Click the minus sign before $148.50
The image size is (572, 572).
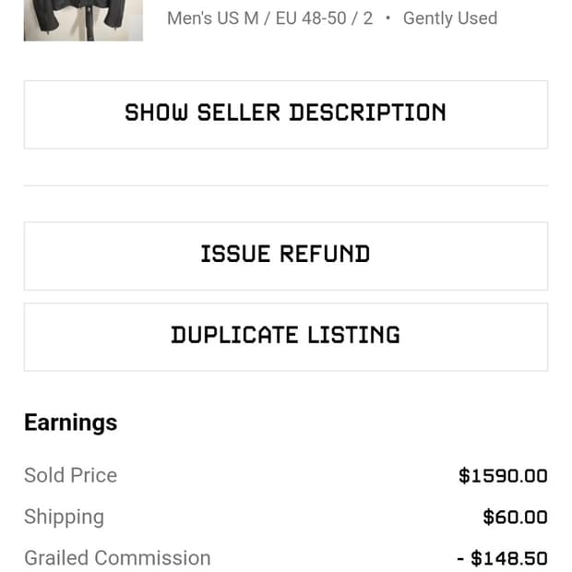[460, 559]
